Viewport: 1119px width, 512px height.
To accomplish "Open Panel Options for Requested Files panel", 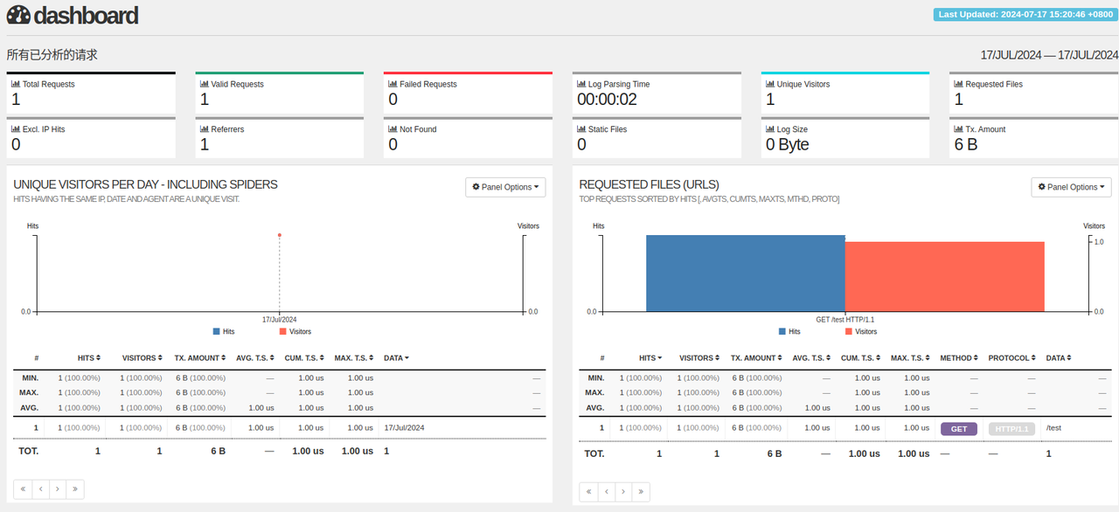I will (x=1071, y=187).
